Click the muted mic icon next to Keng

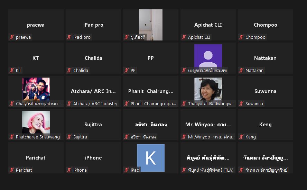pyautogui.click(x=241, y=137)
